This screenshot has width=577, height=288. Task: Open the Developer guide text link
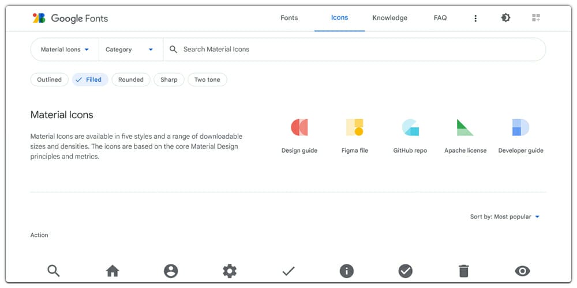coord(520,150)
